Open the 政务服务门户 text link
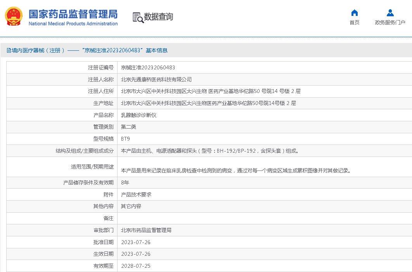412x272 pixels. pos(390,23)
